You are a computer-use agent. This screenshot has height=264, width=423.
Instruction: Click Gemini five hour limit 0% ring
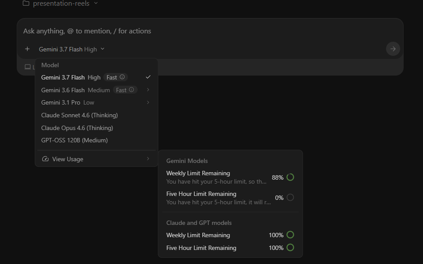[x=290, y=198]
